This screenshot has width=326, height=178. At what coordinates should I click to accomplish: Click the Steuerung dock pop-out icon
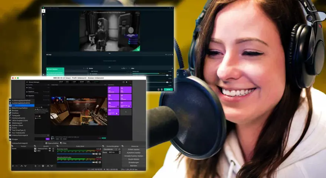[x=123, y=146]
